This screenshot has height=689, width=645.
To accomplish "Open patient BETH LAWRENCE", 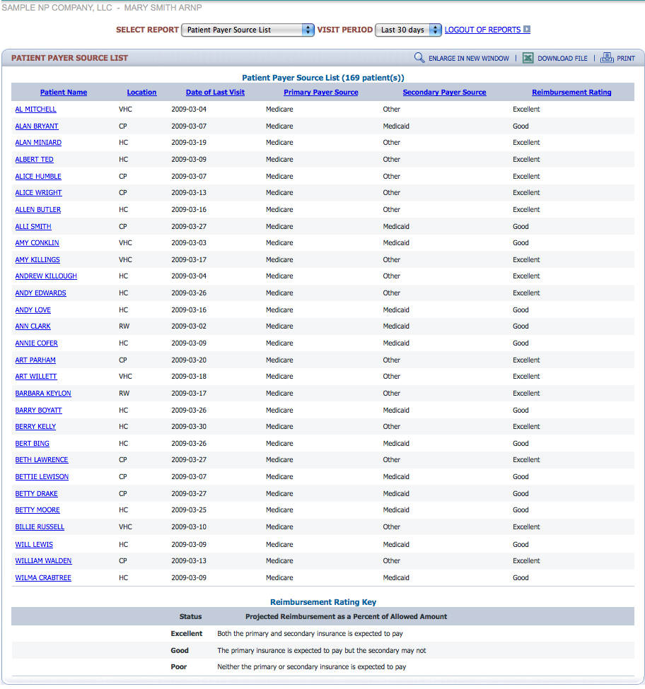I will click(x=41, y=459).
